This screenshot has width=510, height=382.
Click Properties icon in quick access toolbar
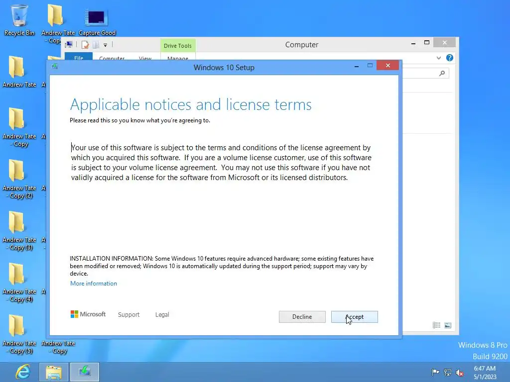pos(85,44)
